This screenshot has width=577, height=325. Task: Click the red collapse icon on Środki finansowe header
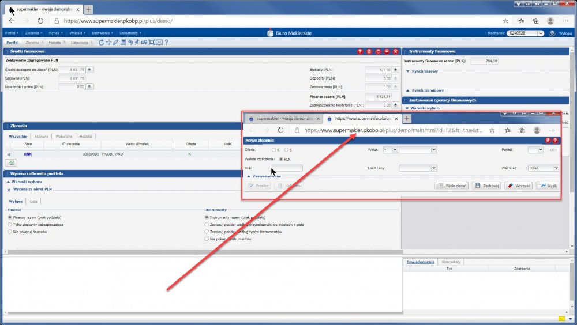click(387, 51)
